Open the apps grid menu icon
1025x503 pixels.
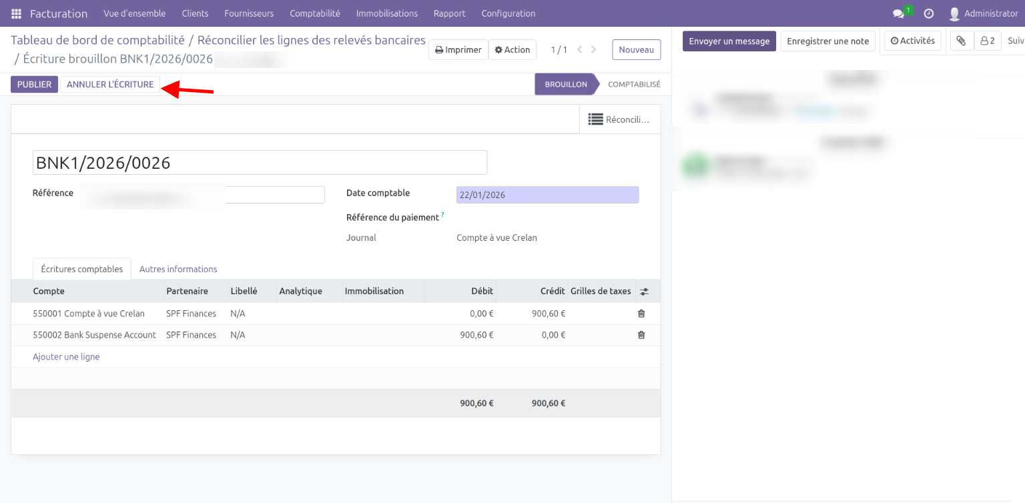17,13
